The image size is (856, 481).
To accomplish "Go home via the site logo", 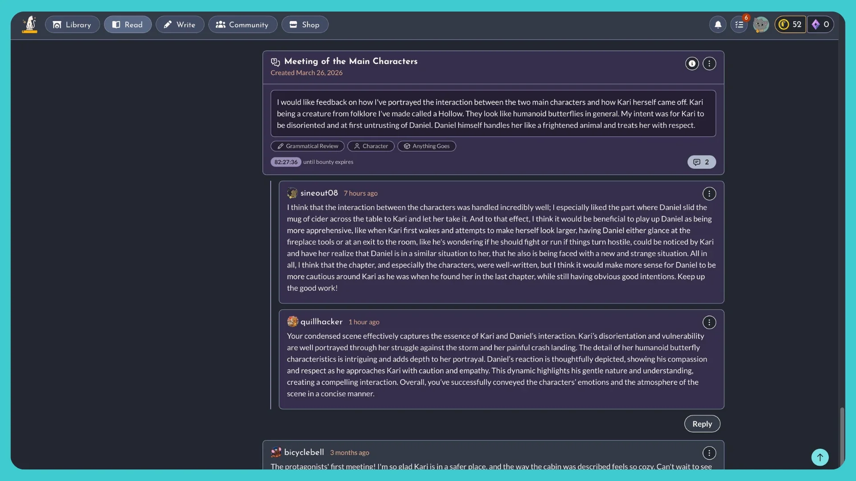I will click(29, 24).
